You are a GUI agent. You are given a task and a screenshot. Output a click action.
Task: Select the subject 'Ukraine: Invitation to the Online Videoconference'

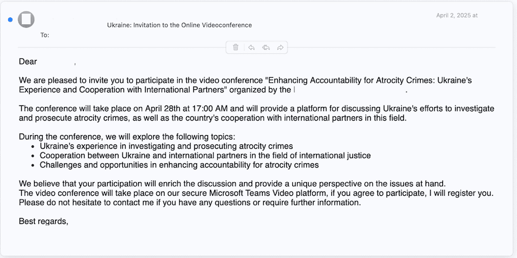(x=179, y=25)
